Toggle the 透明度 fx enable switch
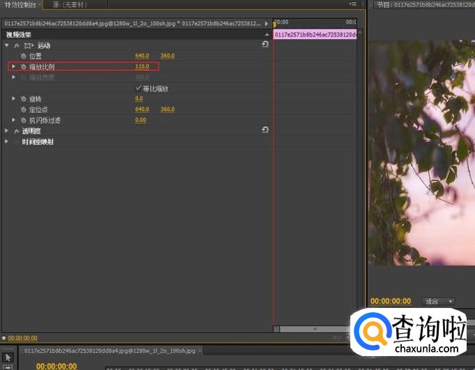The height and width of the screenshot is (370, 475). (16, 131)
